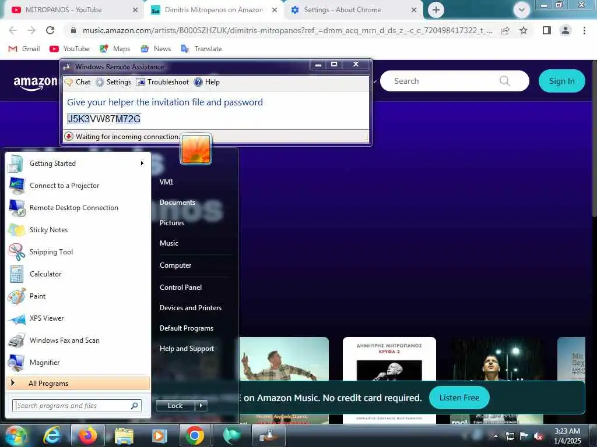Open Maps bookmark
Screen dimensions: 597x447
point(115,49)
